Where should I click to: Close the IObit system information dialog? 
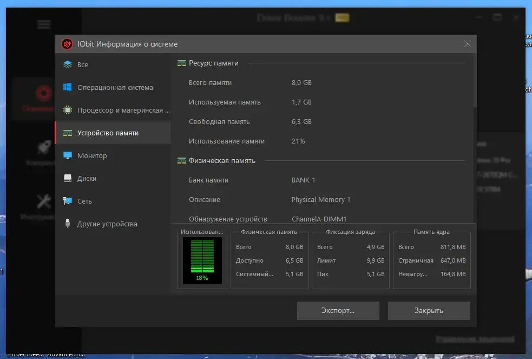pyautogui.click(x=468, y=44)
